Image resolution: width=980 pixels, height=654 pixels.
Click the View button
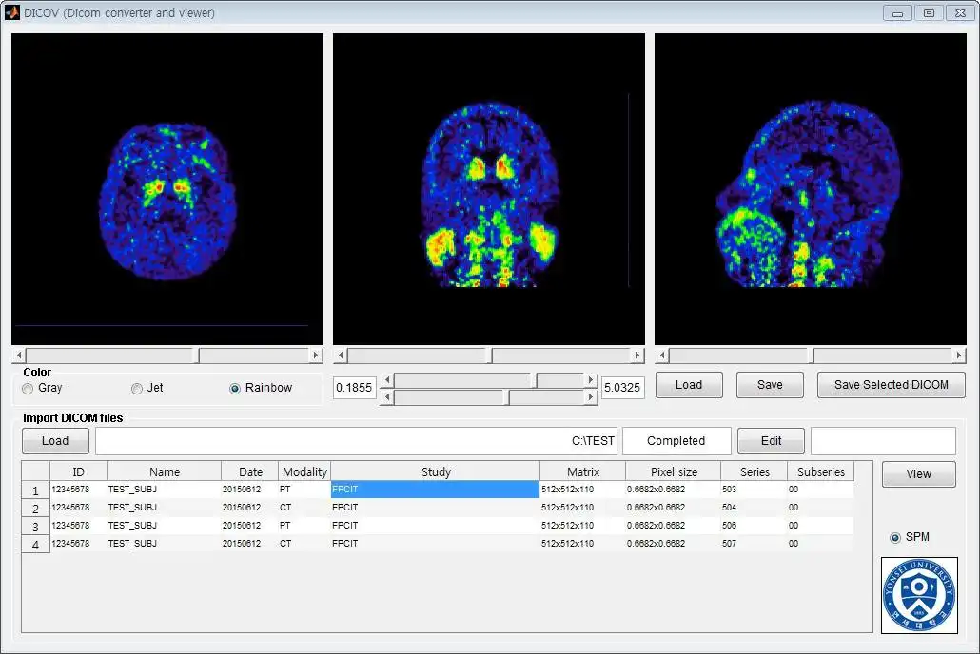tap(919, 474)
